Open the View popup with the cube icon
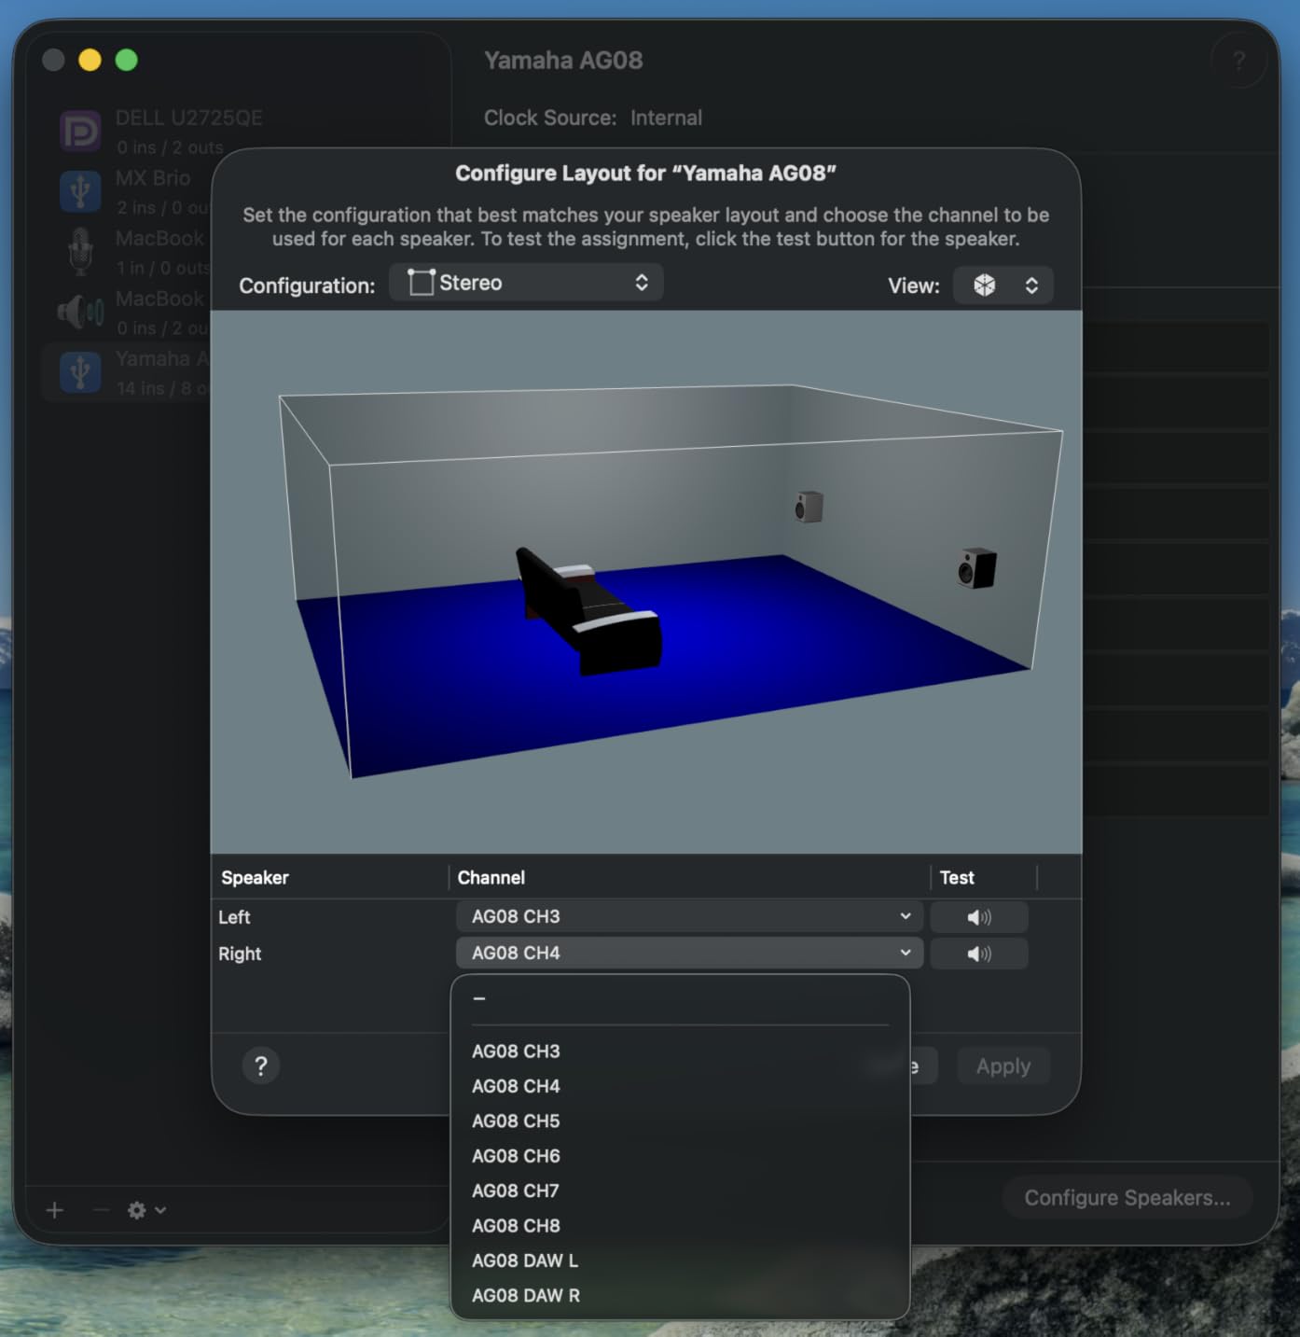Viewport: 1300px width, 1337px height. coord(1003,286)
